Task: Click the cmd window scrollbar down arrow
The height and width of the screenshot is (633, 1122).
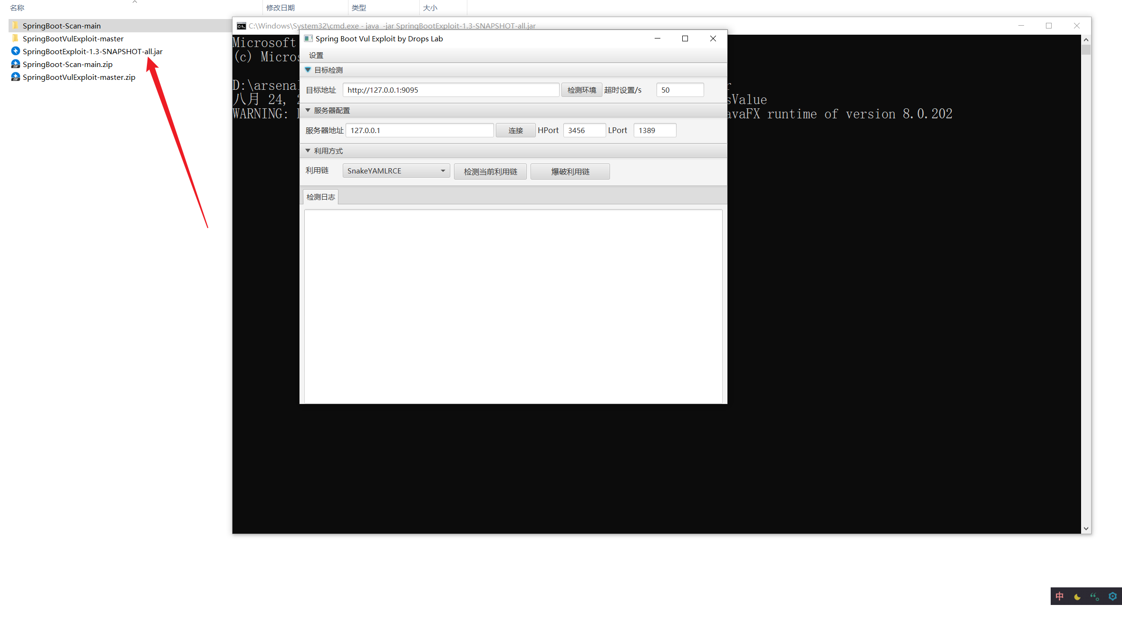Action: pyautogui.click(x=1086, y=528)
